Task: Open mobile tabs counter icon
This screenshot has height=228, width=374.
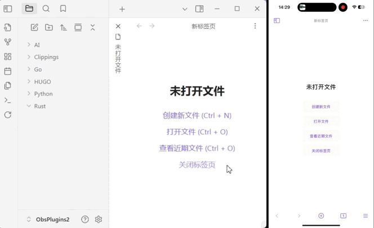Action: (x=343, y=216)
